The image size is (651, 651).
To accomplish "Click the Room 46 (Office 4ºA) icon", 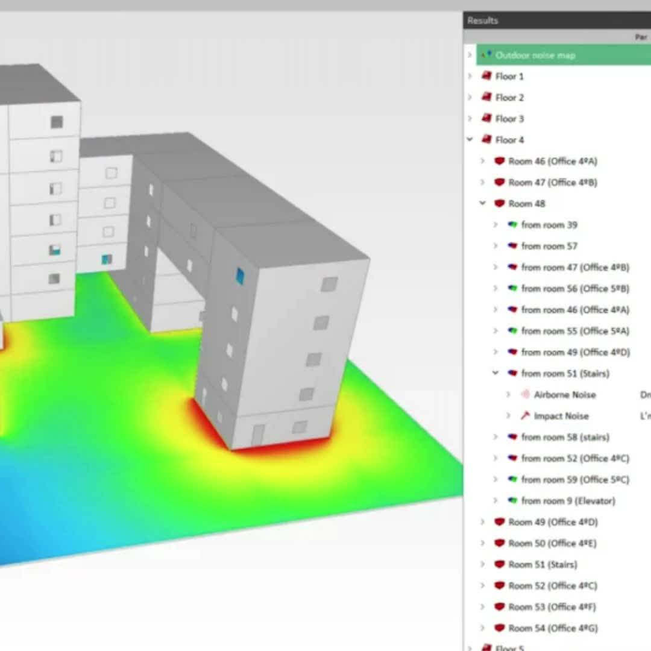I will pos(500,161).
